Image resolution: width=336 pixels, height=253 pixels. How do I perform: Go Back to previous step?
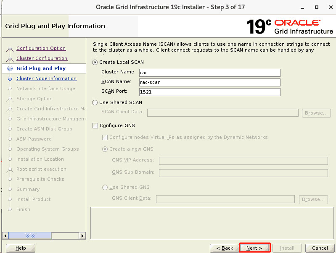(225, 248)
